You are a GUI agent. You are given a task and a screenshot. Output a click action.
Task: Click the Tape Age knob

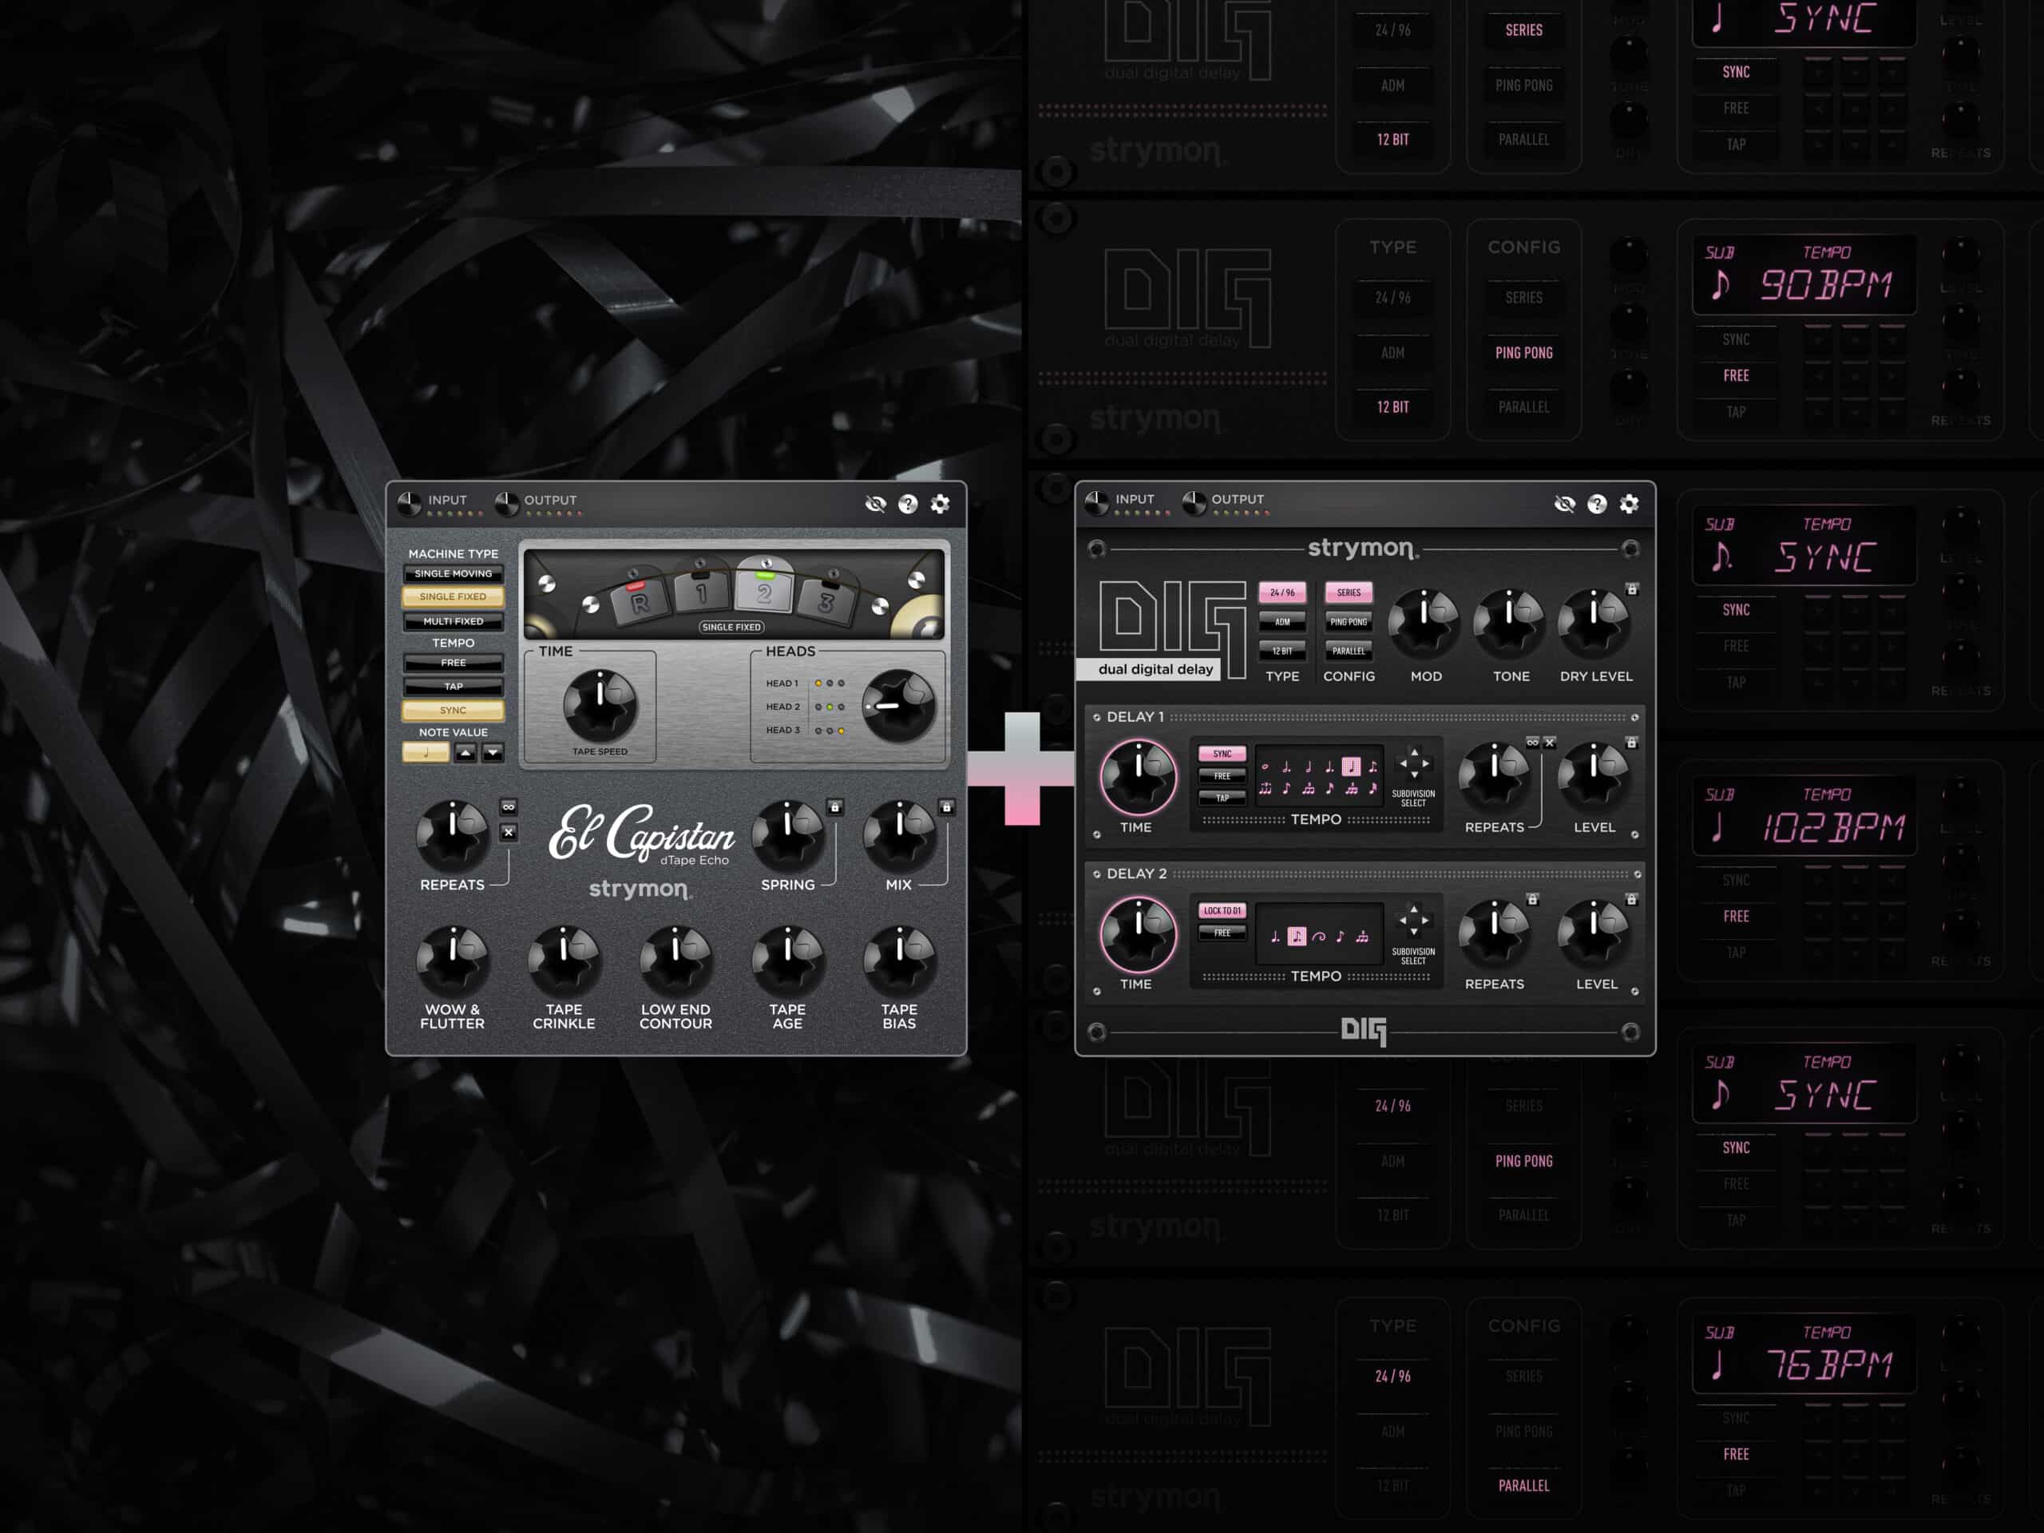click(x=788, y=962)
